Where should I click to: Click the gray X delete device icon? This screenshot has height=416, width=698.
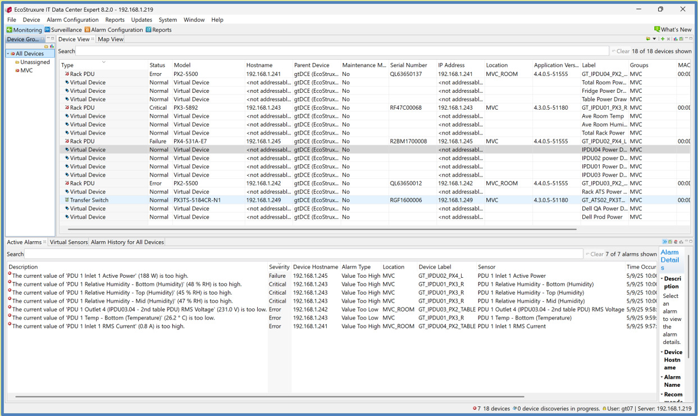click(x=668, y=39)
